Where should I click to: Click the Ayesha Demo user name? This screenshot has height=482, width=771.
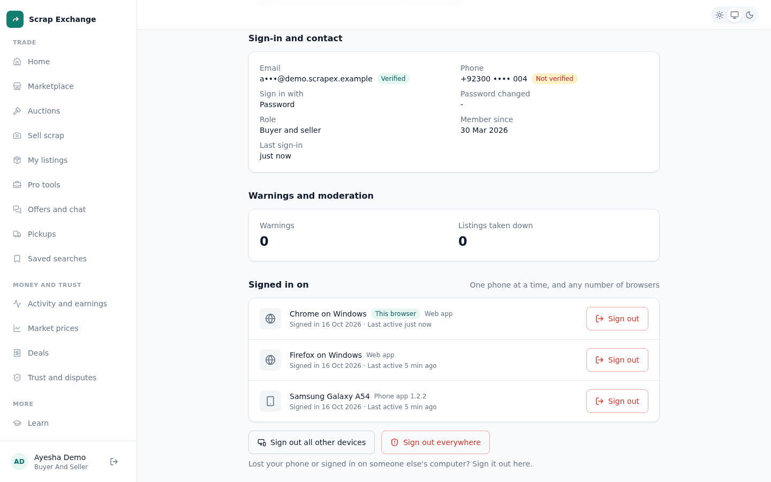(x=60, y=457)
